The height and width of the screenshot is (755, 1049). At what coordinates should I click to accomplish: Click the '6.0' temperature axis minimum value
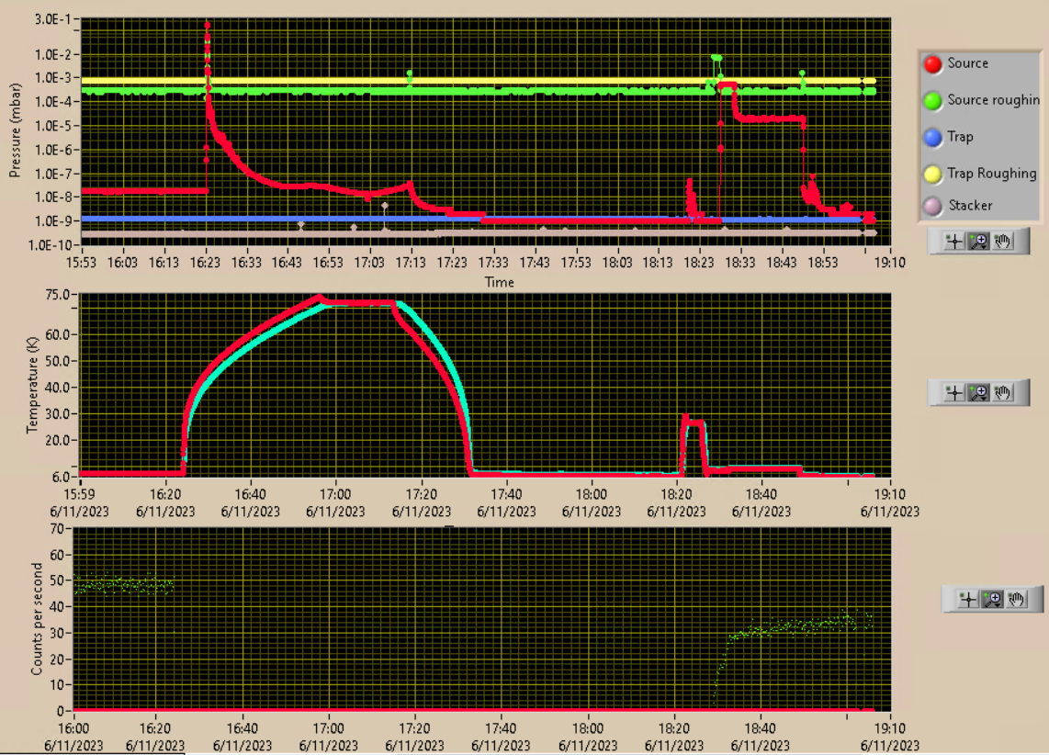(61, 477)
